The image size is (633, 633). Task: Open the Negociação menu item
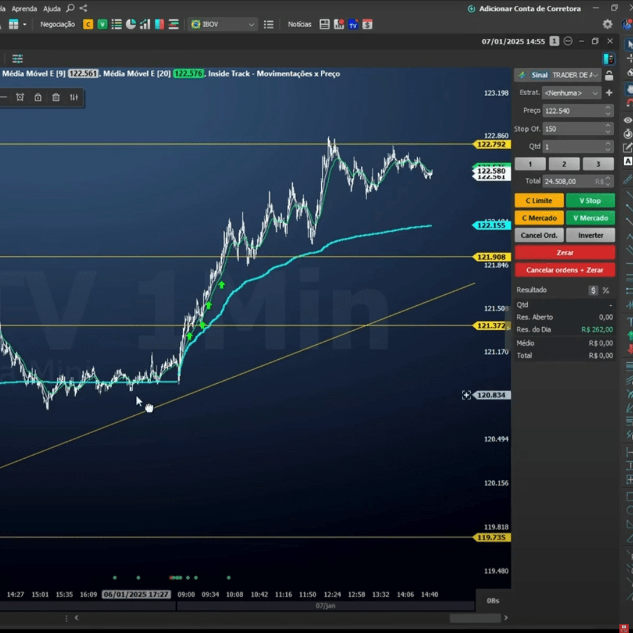point(57,25)
